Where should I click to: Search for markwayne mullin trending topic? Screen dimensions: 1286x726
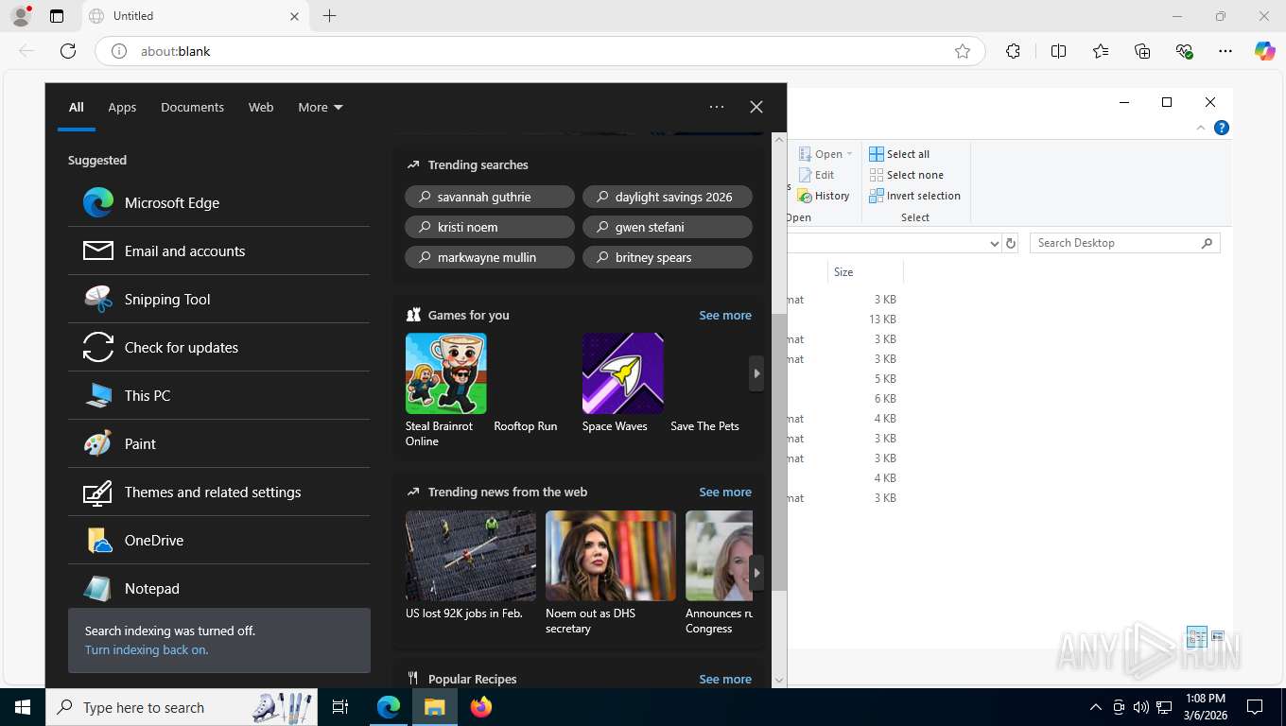pyautogui.click(x=490, y=257)
